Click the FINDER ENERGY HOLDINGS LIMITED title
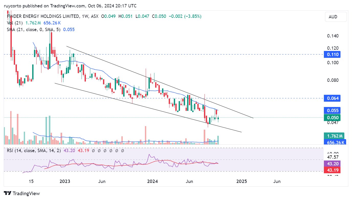Viewport: 352px width, 200px height. (43, 16)
